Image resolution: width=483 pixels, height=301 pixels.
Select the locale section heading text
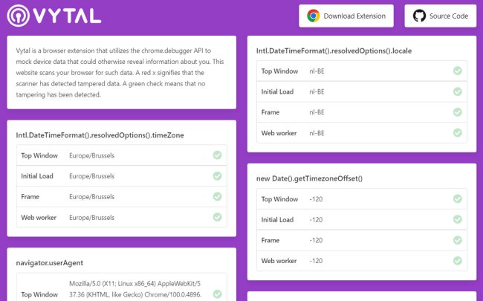click(334, 51)
